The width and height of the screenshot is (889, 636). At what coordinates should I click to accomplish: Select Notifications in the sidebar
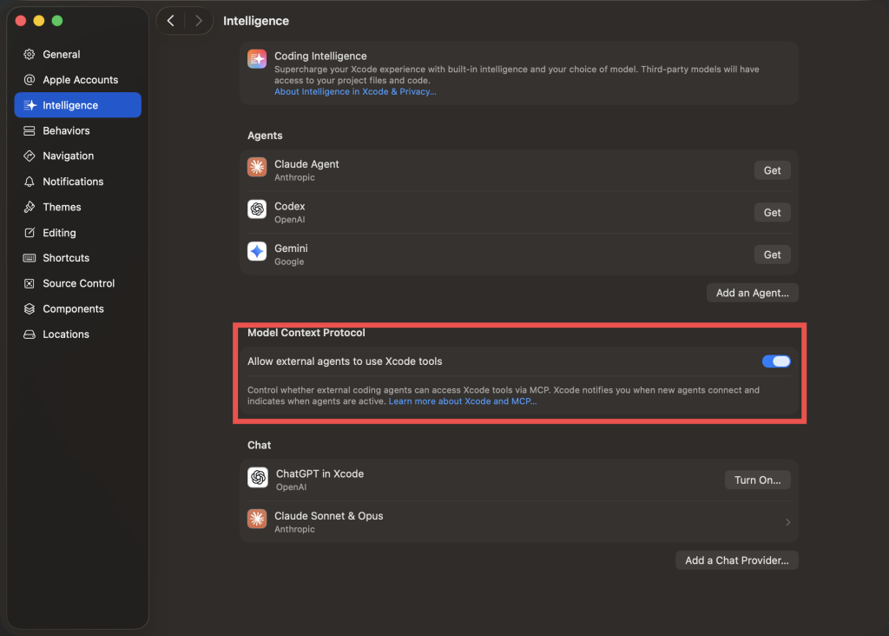[77, 182]
